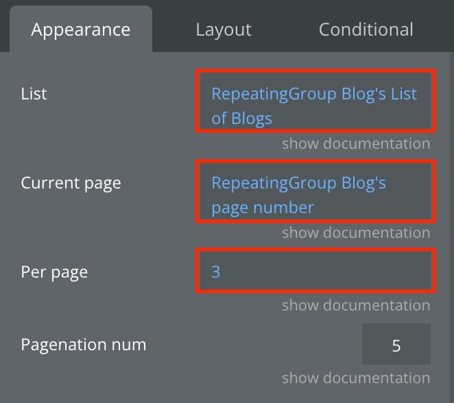Switch to the Layout tab
This screenshot has width=454, height=403.
(x=224, y=29)
